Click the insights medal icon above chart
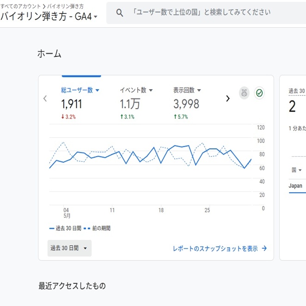Screen dimensions: 306x306 244,93
